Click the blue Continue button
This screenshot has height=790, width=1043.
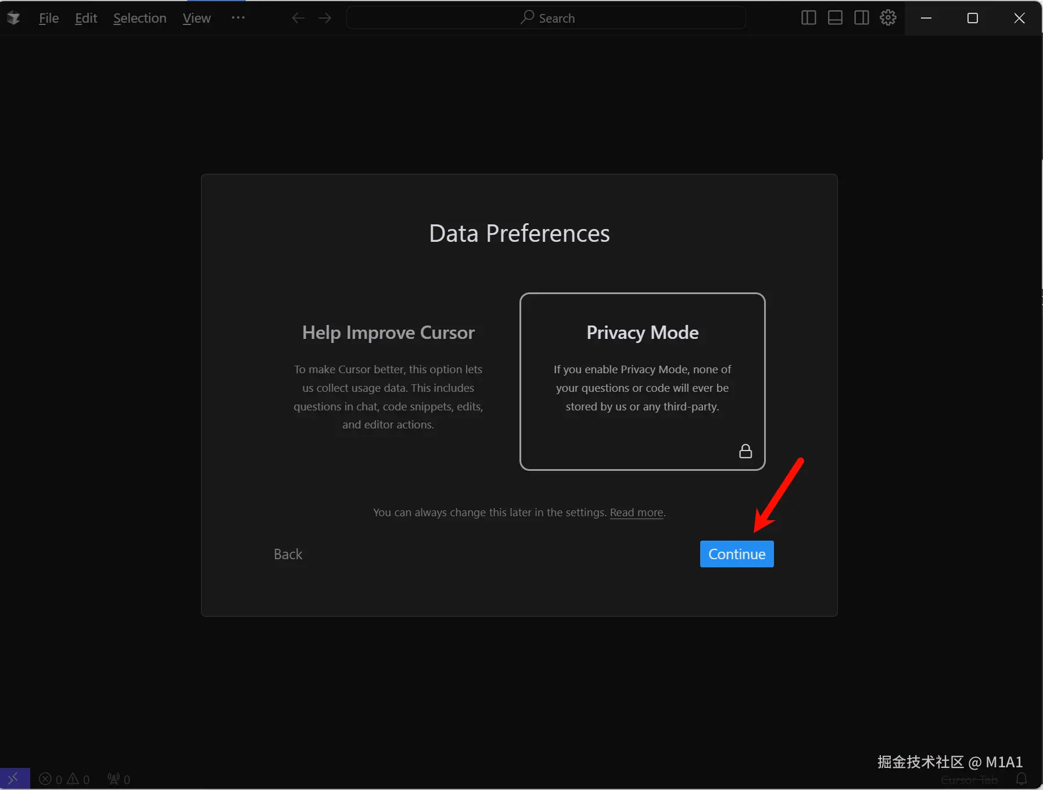[x=737, y=554]
